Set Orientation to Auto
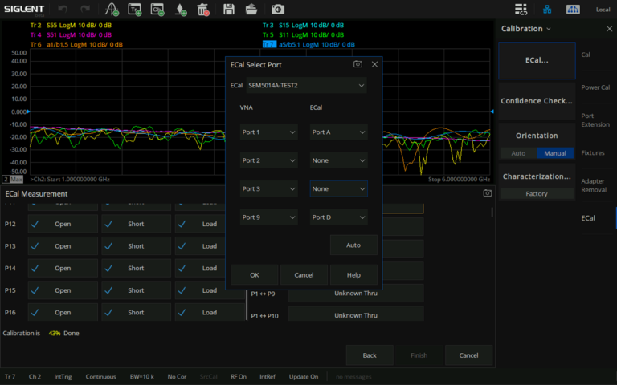 tap(518, 153)
